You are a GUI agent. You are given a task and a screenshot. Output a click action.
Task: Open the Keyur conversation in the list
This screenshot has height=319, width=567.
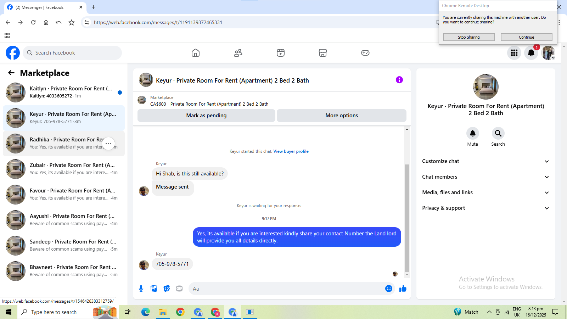(x=64, y=118)
